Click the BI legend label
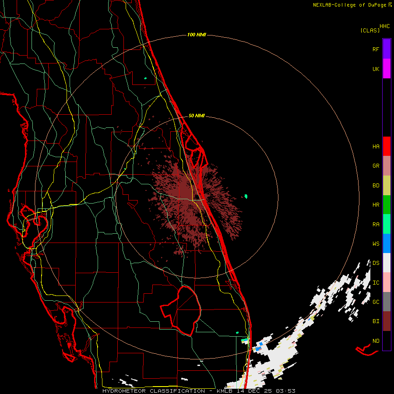This screenshot has height=394, width=394. coord(376,321)
